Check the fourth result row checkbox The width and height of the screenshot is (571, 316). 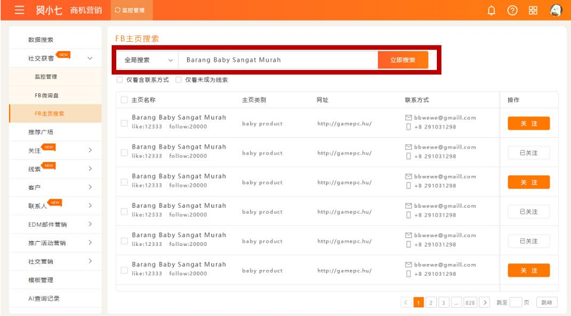click(x=124, y=211)
